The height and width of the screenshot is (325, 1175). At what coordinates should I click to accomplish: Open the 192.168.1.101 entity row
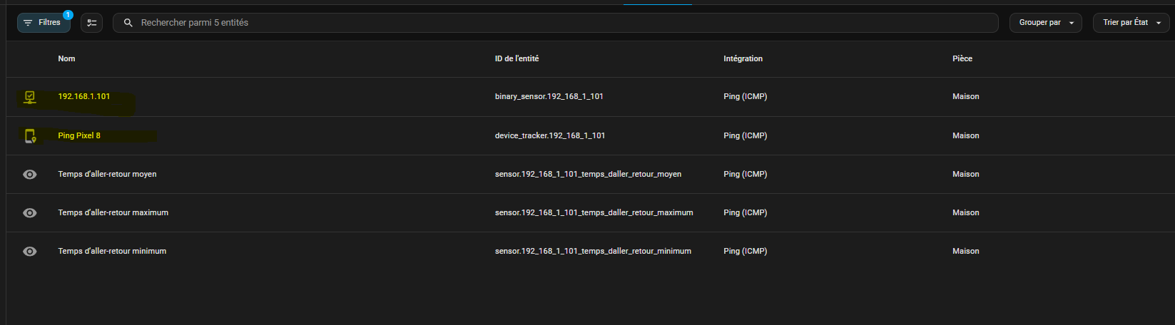click(84, 96)
